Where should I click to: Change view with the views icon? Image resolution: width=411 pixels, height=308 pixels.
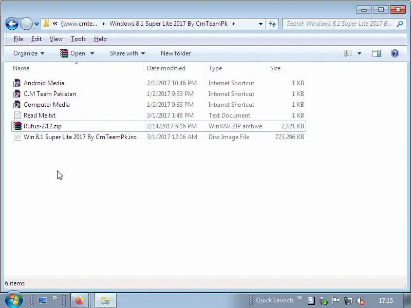coord(348,53)
